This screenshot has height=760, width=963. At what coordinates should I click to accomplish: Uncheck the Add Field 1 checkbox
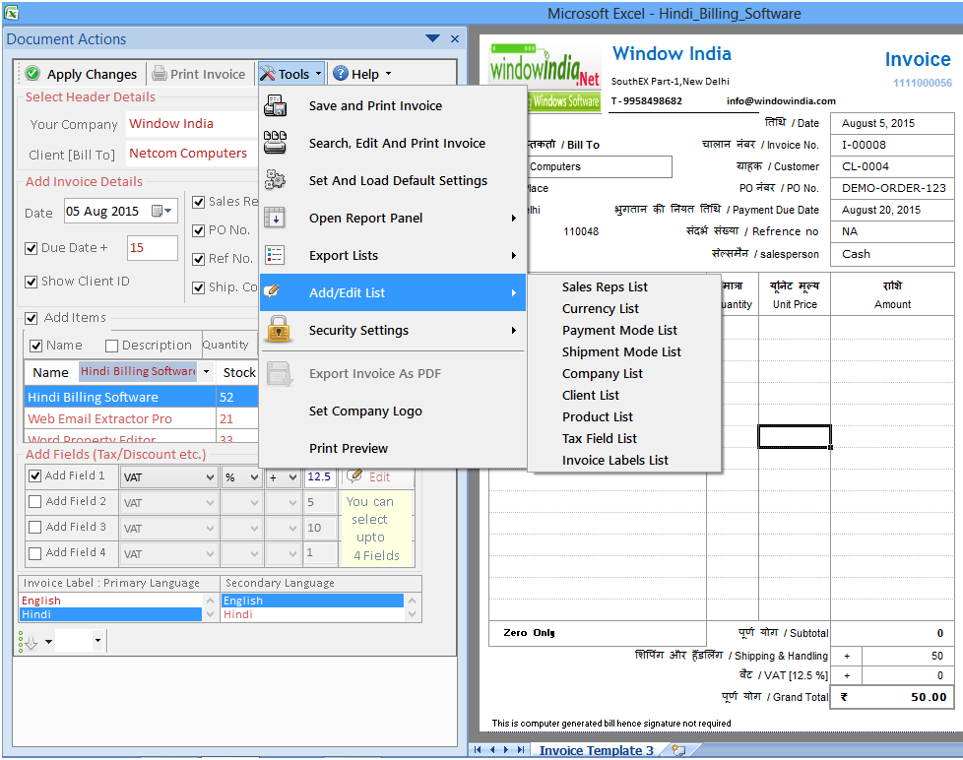[x=35, y=475]
